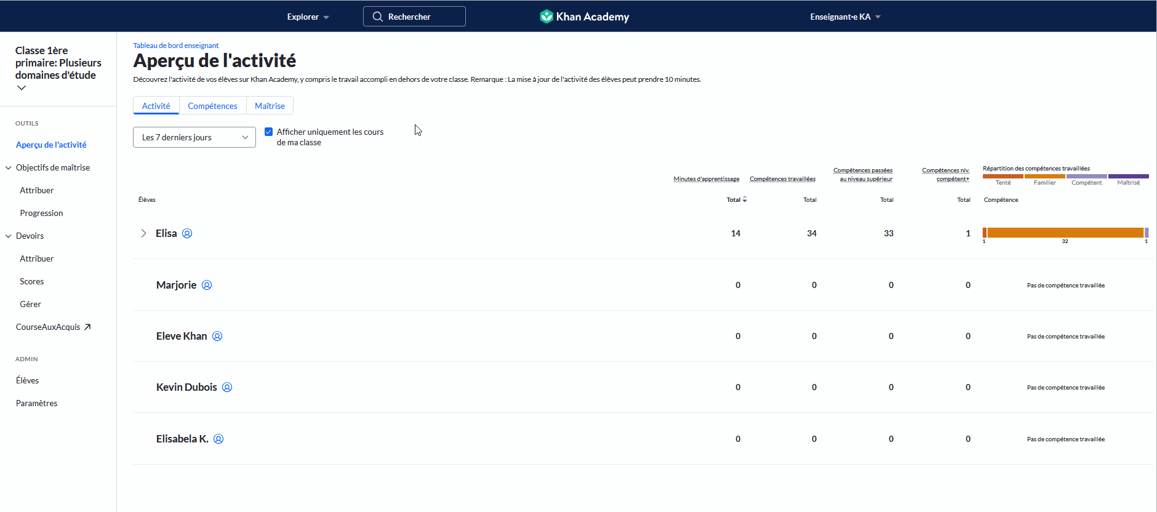Screen dimensions: 1157x512
Task: Click Elisa's leveled-up skills value 33
Action: click(889, 233)
